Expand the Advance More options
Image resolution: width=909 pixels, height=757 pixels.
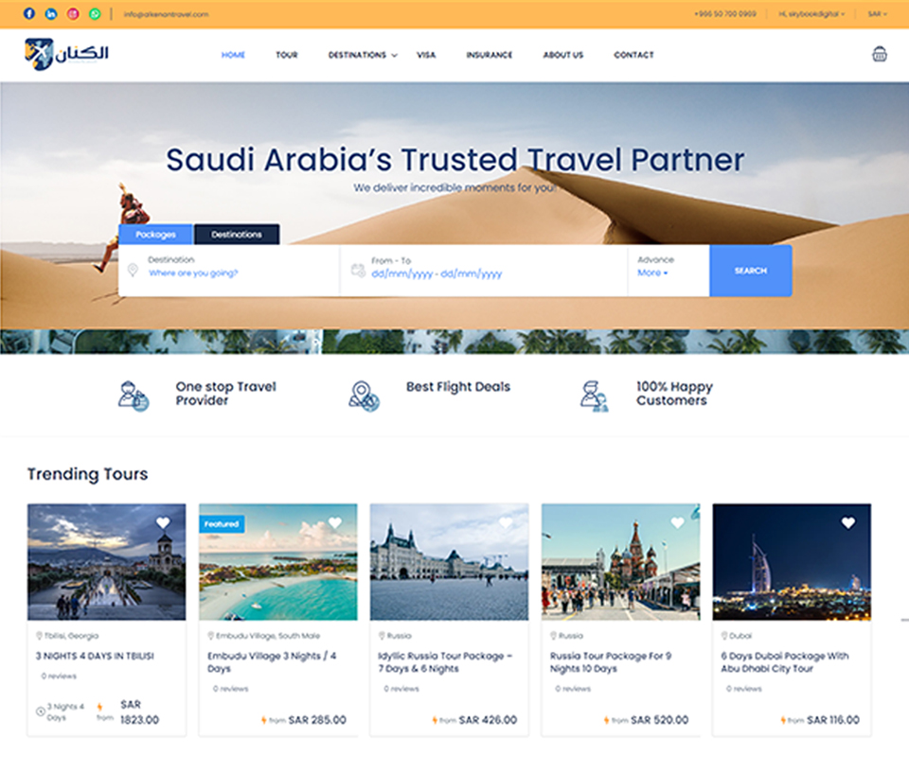click(x=652, y=273)
